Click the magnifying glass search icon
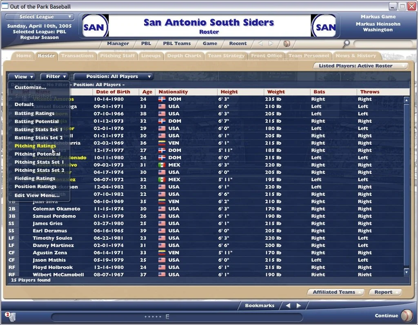The image size is (418, 325). (x=347, y=43)
